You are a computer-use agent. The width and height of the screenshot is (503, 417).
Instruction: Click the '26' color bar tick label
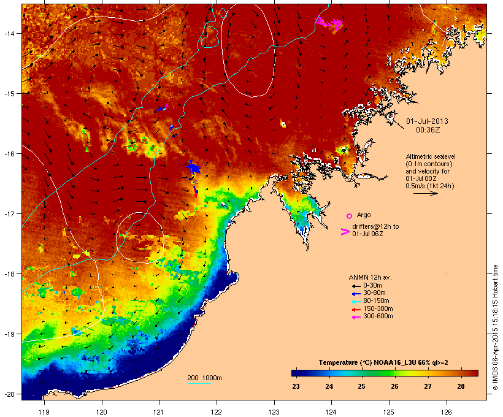pos(394,386)
